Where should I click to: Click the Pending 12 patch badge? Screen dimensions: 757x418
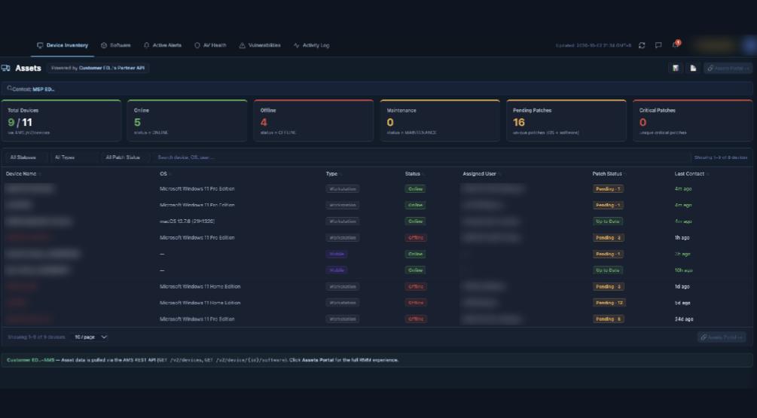click(609, 303)
